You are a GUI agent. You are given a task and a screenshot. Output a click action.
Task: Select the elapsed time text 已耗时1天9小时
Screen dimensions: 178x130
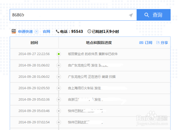pos(105,31)
